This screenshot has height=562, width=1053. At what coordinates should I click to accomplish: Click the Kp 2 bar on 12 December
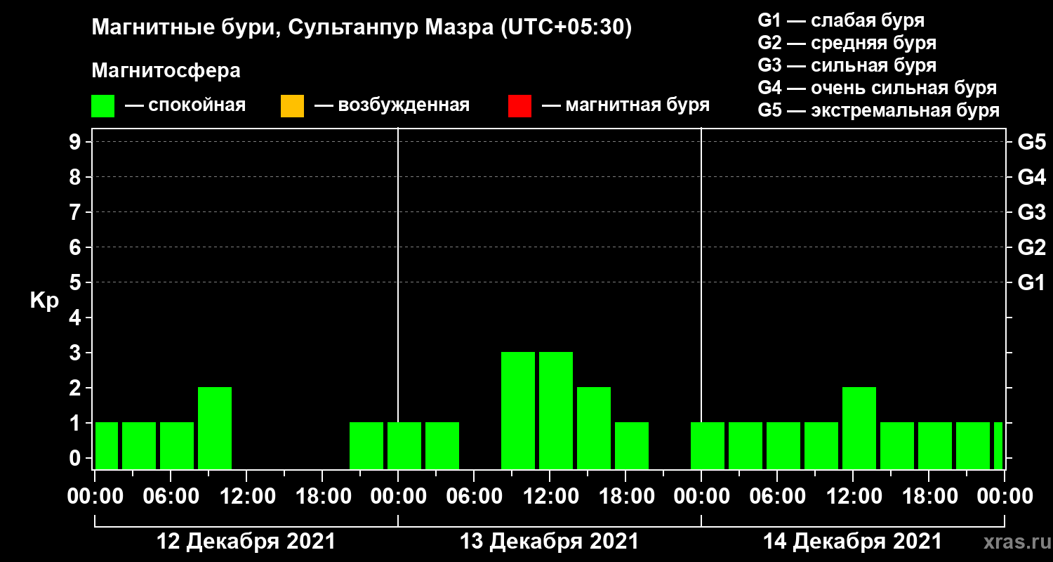(x=215, y=428)
